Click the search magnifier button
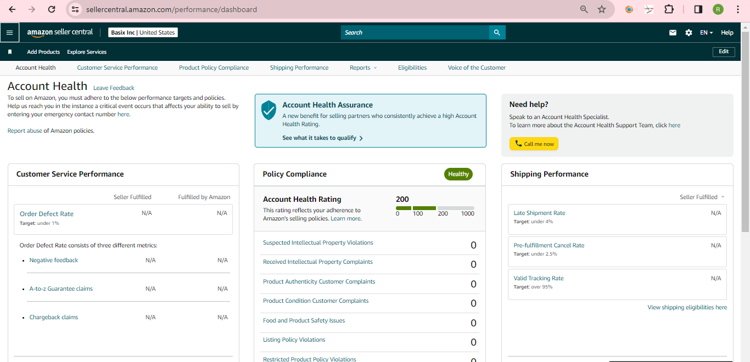The width and height of the screenshot is (750, 362). pyautogui.click(x=497, y=32)
